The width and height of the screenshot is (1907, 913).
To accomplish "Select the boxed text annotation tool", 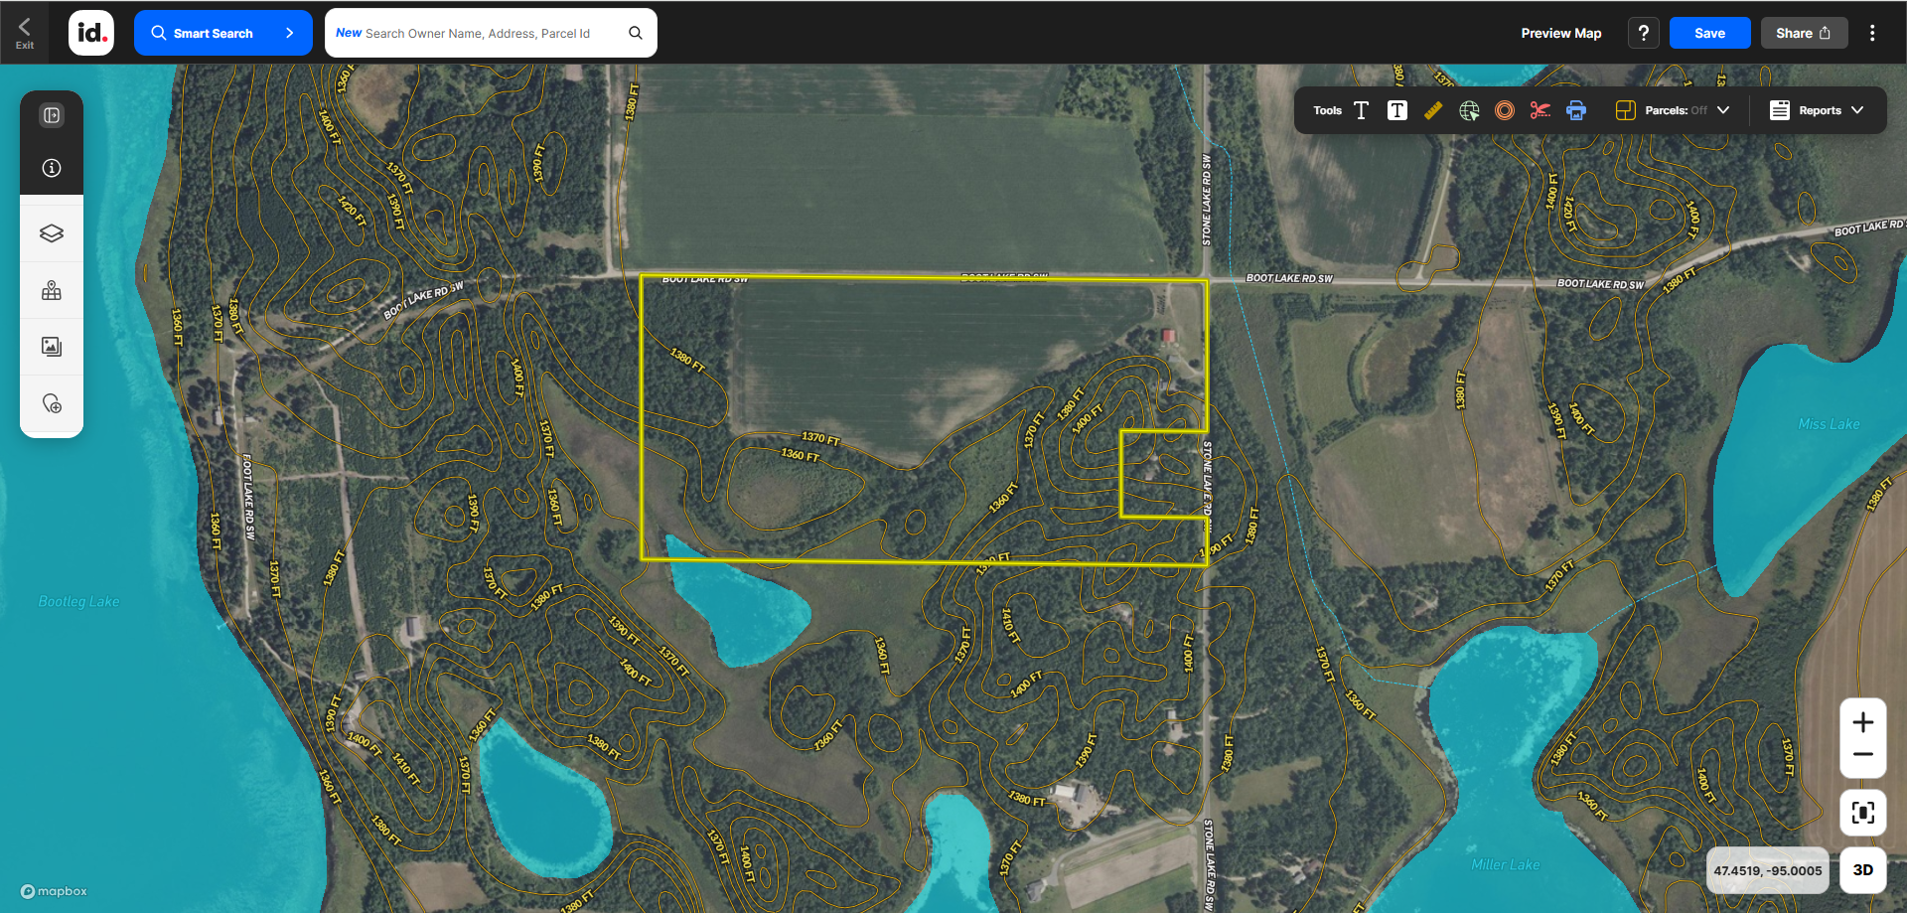I will click(1397, 110).
